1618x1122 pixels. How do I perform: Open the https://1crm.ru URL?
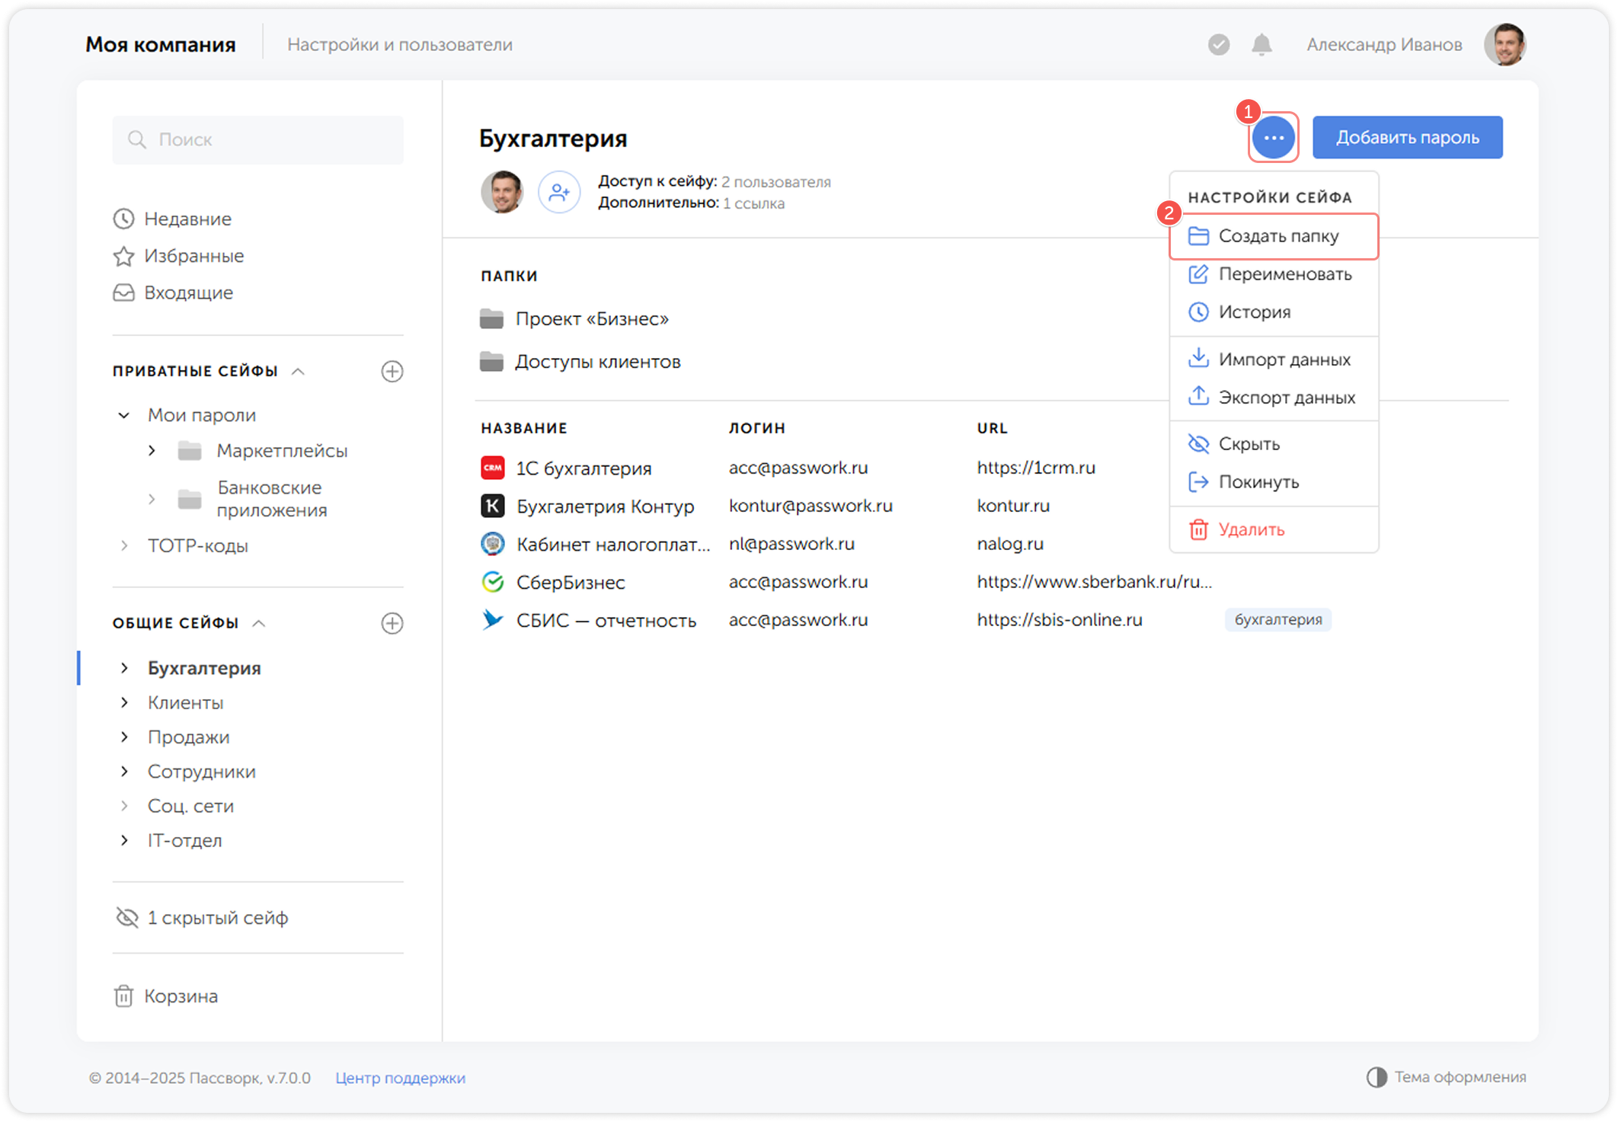point(1036,468)
